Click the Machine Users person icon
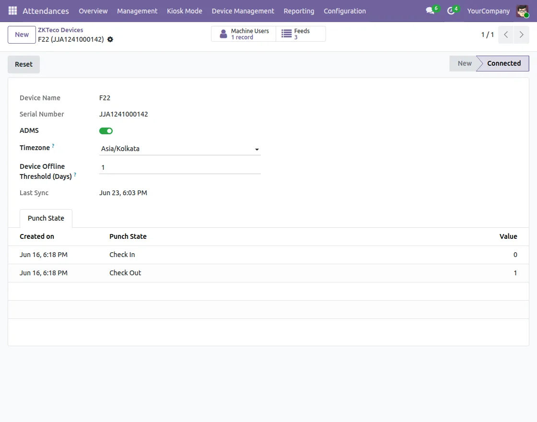 point(223,34)
